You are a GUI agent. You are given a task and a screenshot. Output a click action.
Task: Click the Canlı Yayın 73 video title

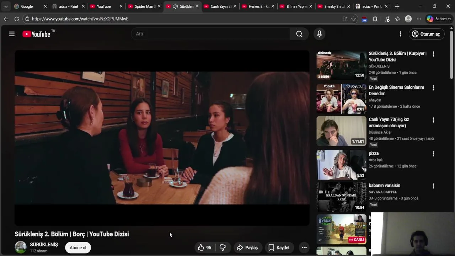[389, 123]
